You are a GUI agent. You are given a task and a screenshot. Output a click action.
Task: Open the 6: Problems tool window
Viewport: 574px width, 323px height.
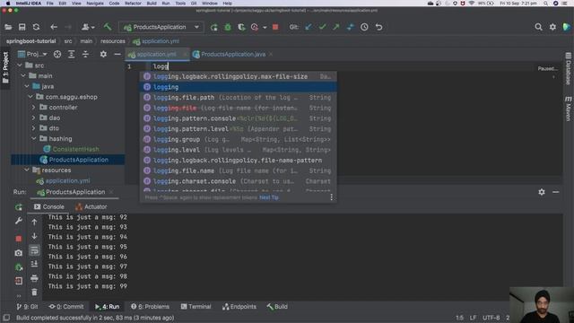tap(150, 307)
